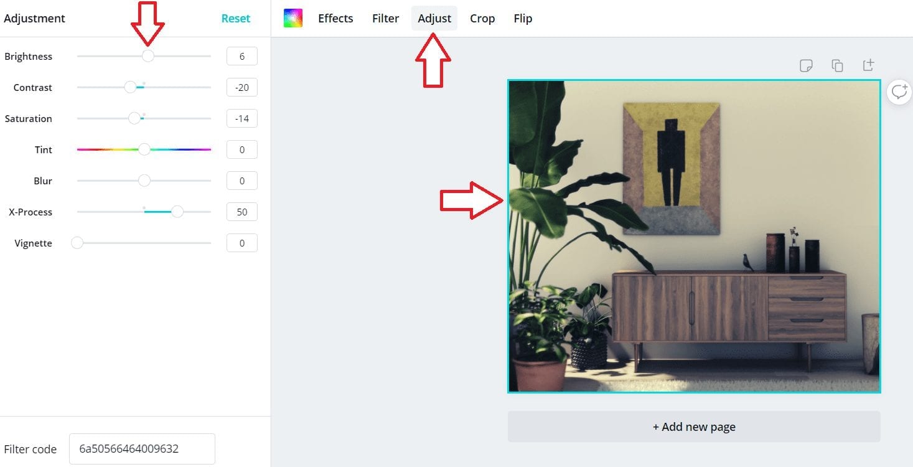Click the Add new page button

tap(694, 427)
